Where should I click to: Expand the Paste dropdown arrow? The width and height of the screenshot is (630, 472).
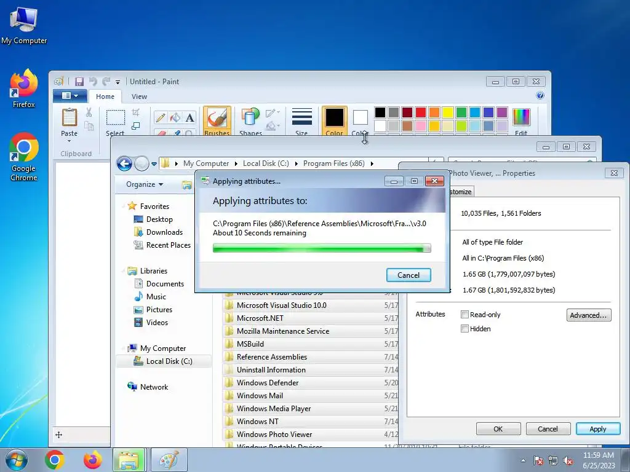[69, 141]
